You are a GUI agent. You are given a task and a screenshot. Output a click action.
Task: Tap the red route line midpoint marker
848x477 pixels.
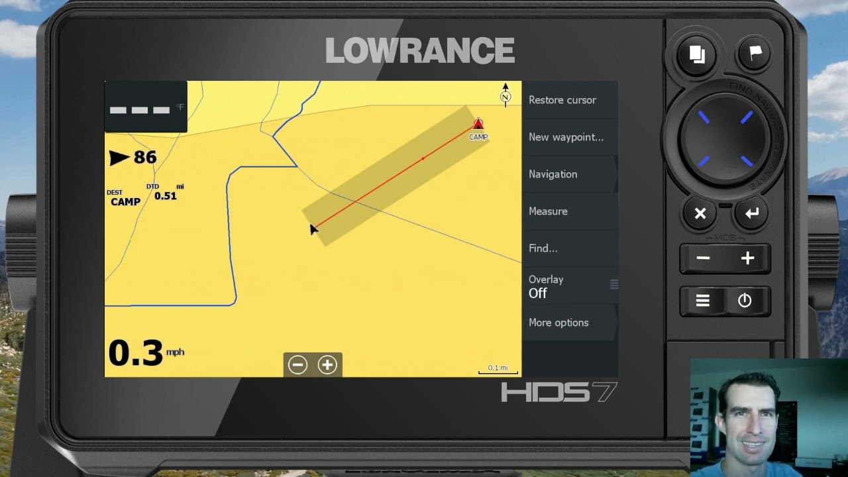423,159
